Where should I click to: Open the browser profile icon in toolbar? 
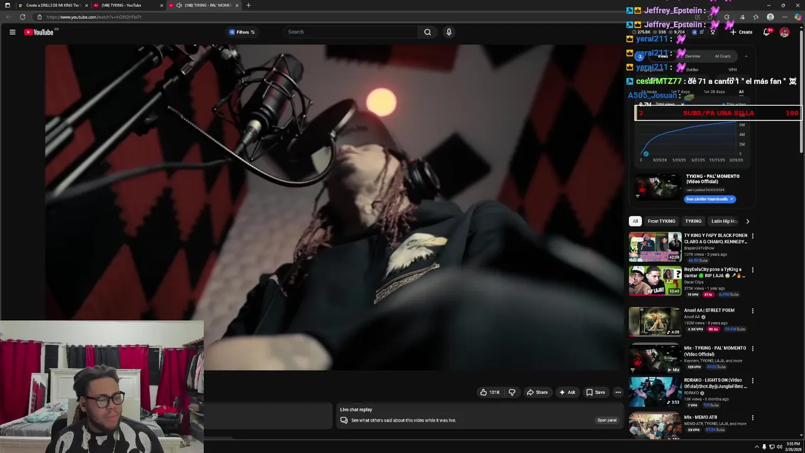[770, 17]
